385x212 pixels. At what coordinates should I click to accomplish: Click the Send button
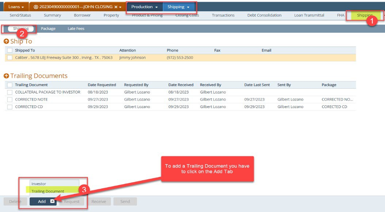(125, 201)
